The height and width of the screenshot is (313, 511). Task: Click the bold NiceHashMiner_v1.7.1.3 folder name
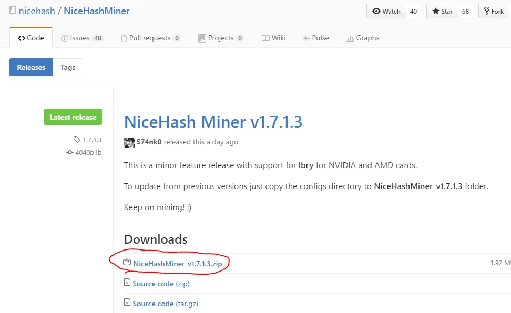418,186
